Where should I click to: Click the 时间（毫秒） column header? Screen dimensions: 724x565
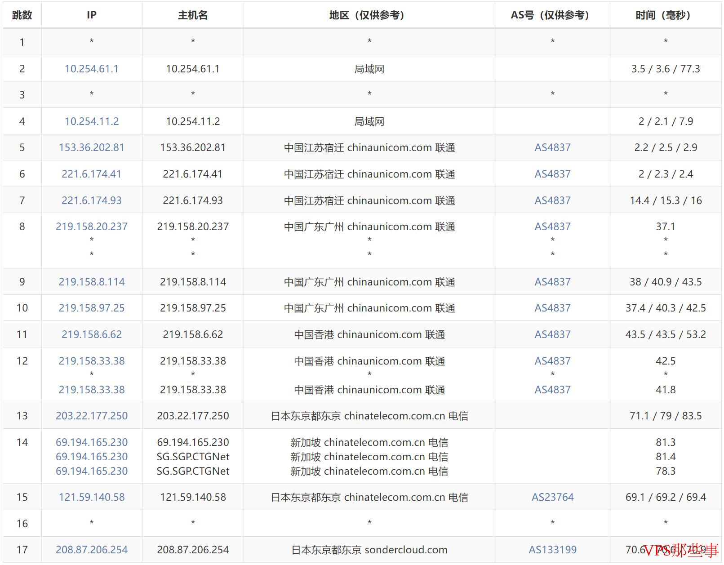pyautogui.click(x=666, y=15)
